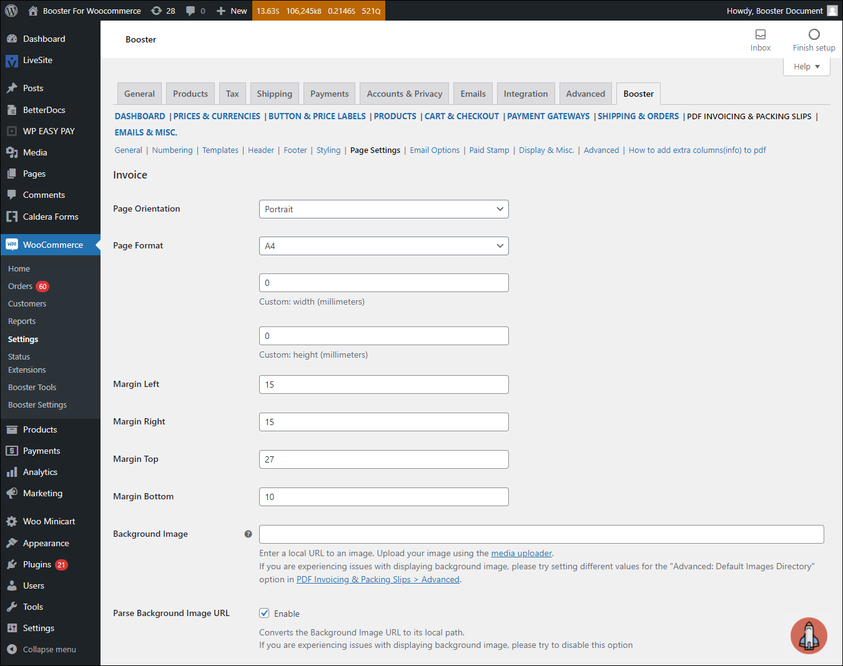Open Booster Settings in the WooCommerce submenu
Screen dimensions: 843x666
pos(37,405)
